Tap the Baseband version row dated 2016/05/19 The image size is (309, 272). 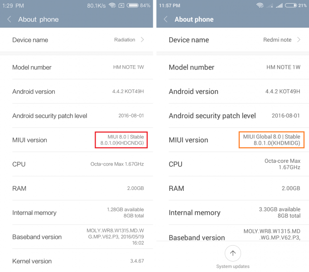[x=78, y=237]
